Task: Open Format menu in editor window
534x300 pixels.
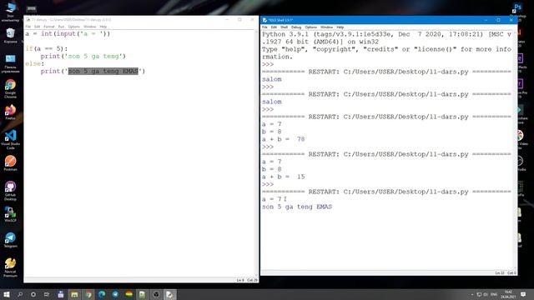Action: [x=48, y=27]
